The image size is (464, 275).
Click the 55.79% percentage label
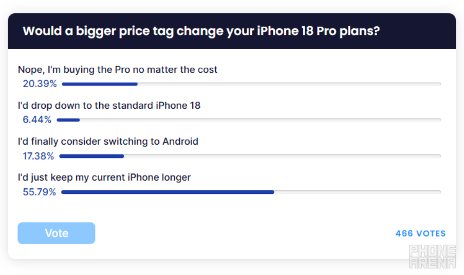click(x=40, y=192)
